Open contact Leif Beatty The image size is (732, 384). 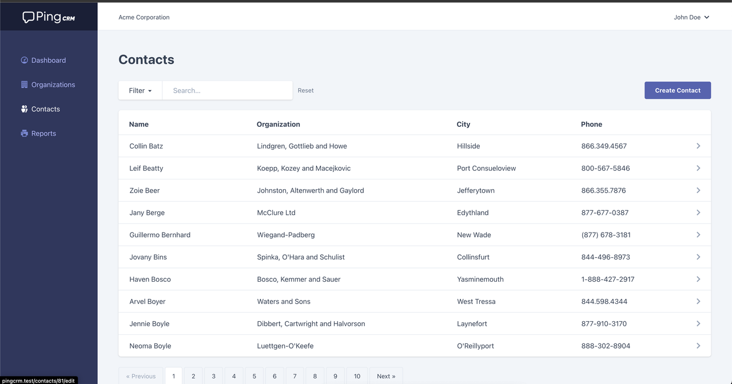tap(146, 169)
